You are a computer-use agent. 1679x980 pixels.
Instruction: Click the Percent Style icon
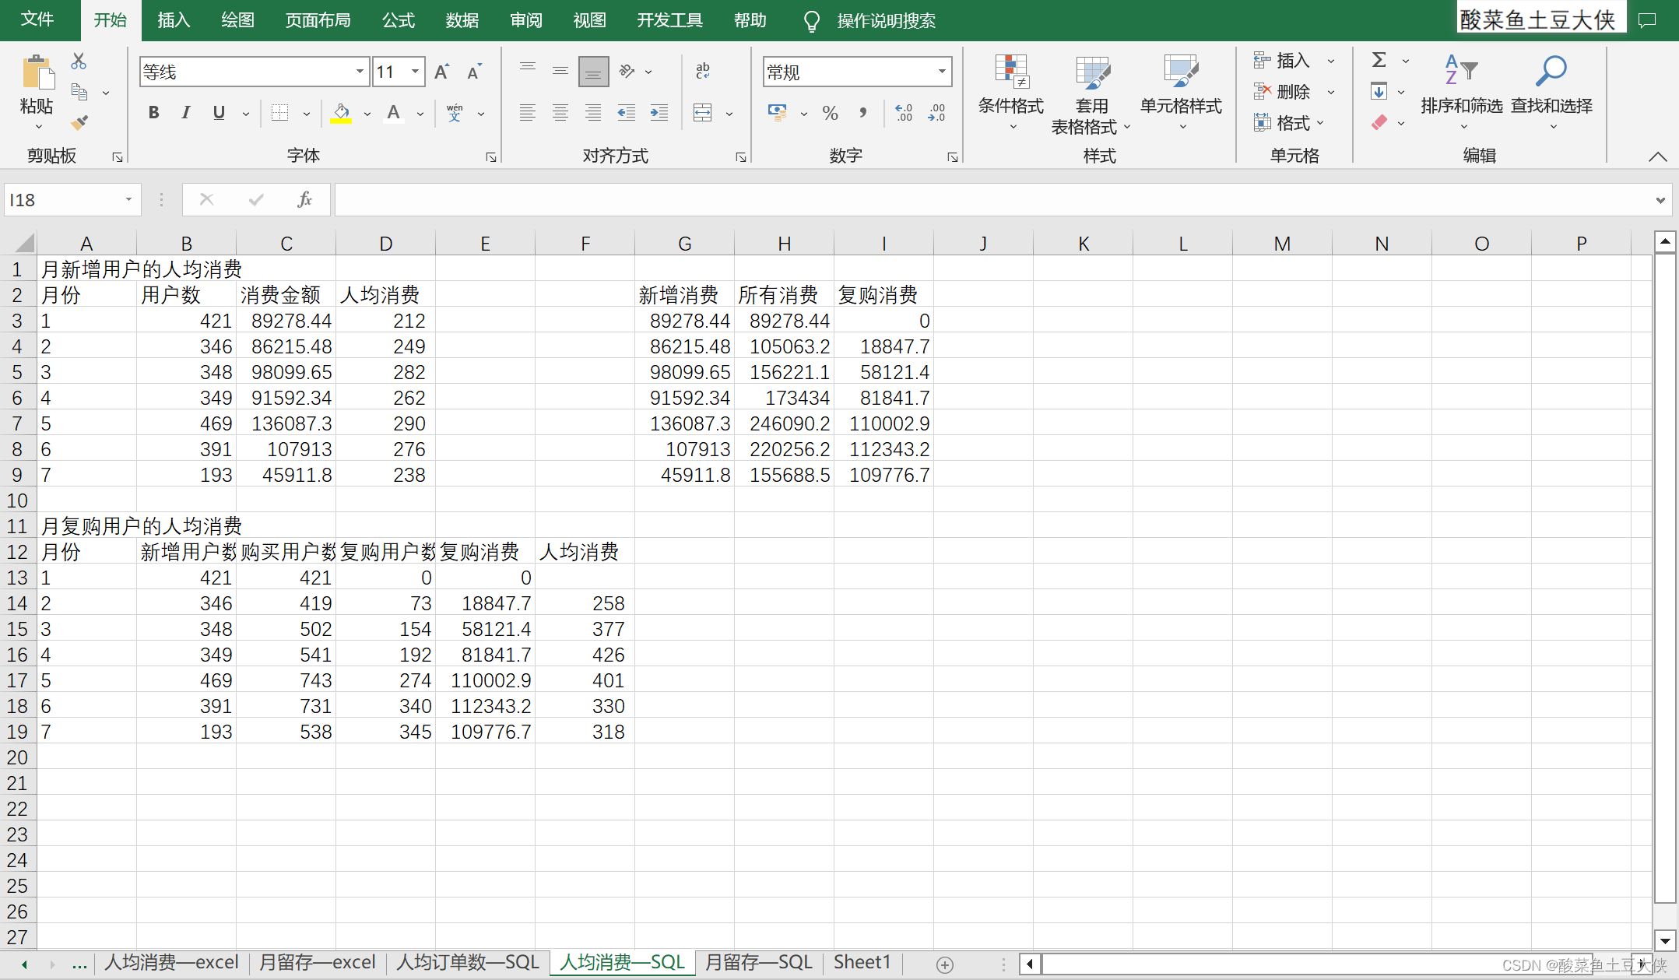pyautogui.click(x=830, y=113)
